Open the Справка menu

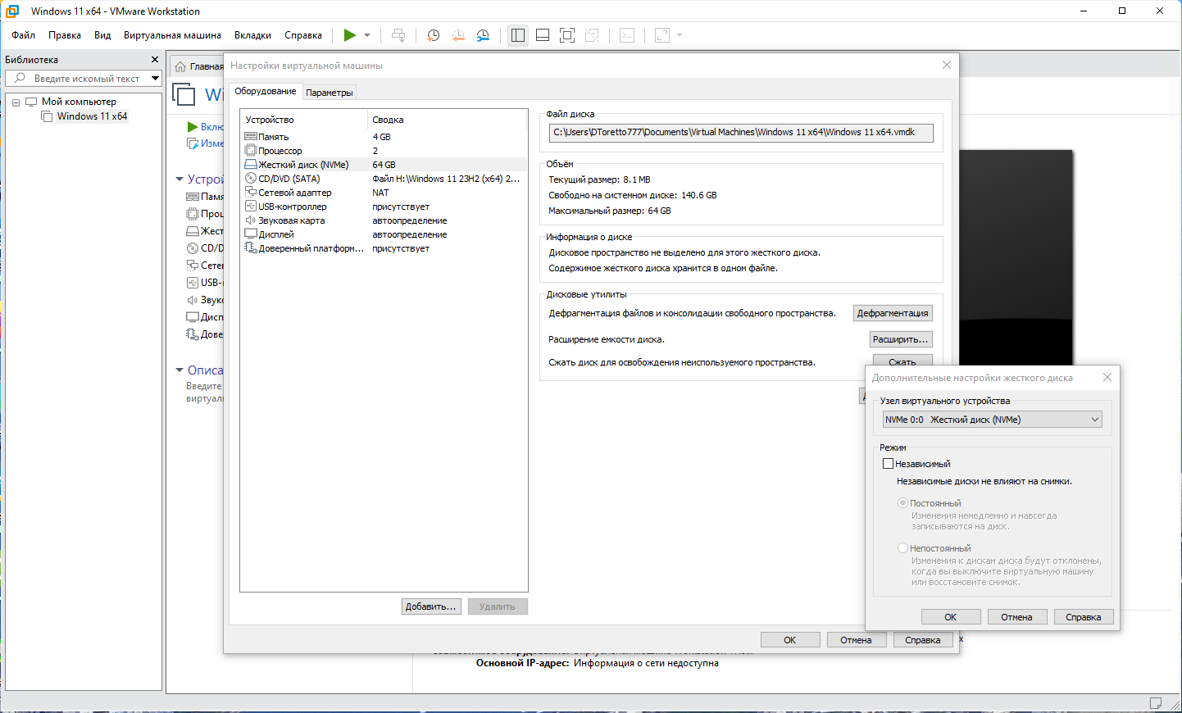tap(303, 35)
